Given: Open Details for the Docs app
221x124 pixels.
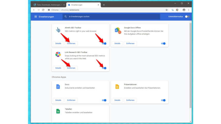Looking at the screenshot, I should click(58, 100).
